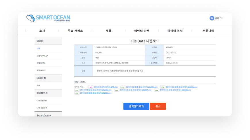The image size is (250, 140).
Task: Select 파일데이터 in the sidebar
Action: (41, 63)
